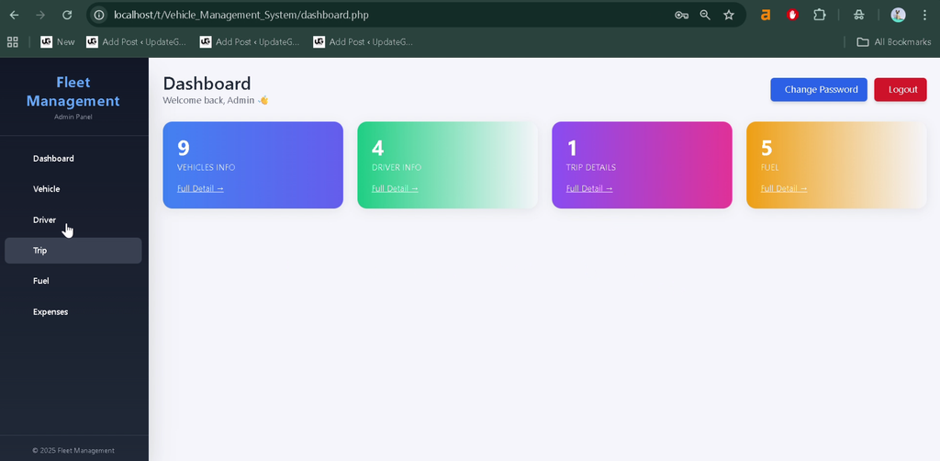This screenshot has width=940, height=461.
Task: Open the All Bookmarks folder
Action: (894, 42)
